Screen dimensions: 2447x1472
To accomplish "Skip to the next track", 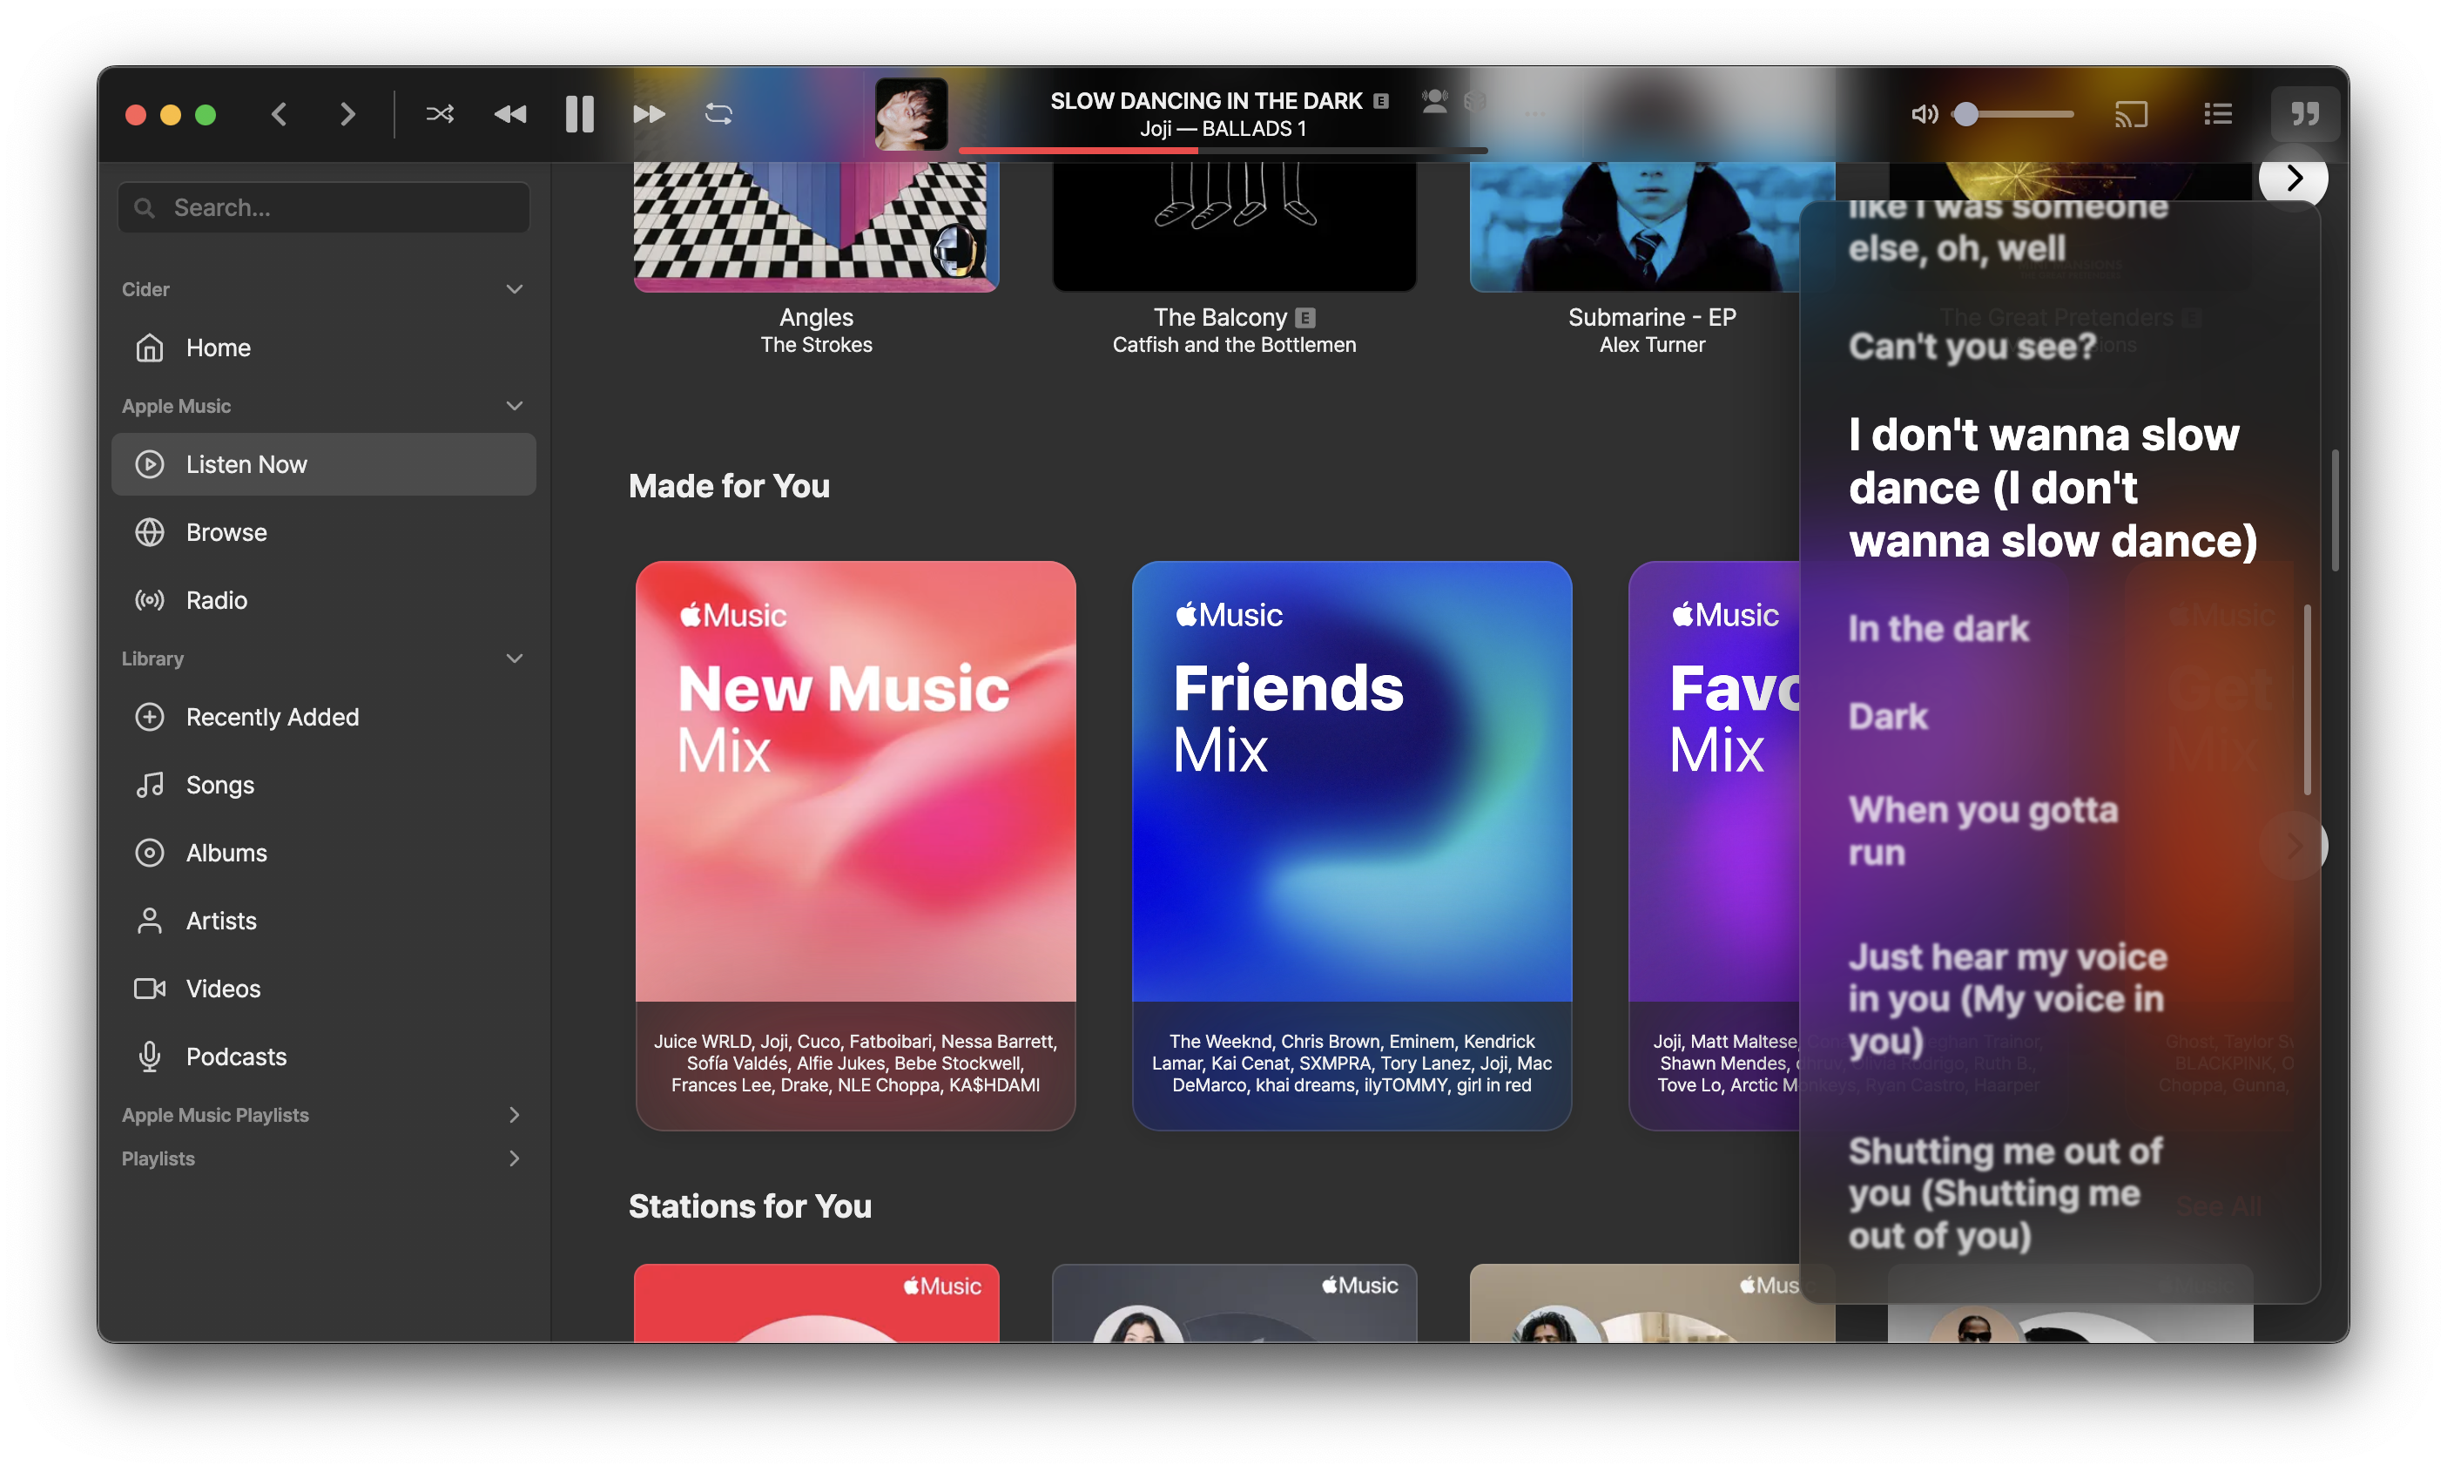I will 649,114.
